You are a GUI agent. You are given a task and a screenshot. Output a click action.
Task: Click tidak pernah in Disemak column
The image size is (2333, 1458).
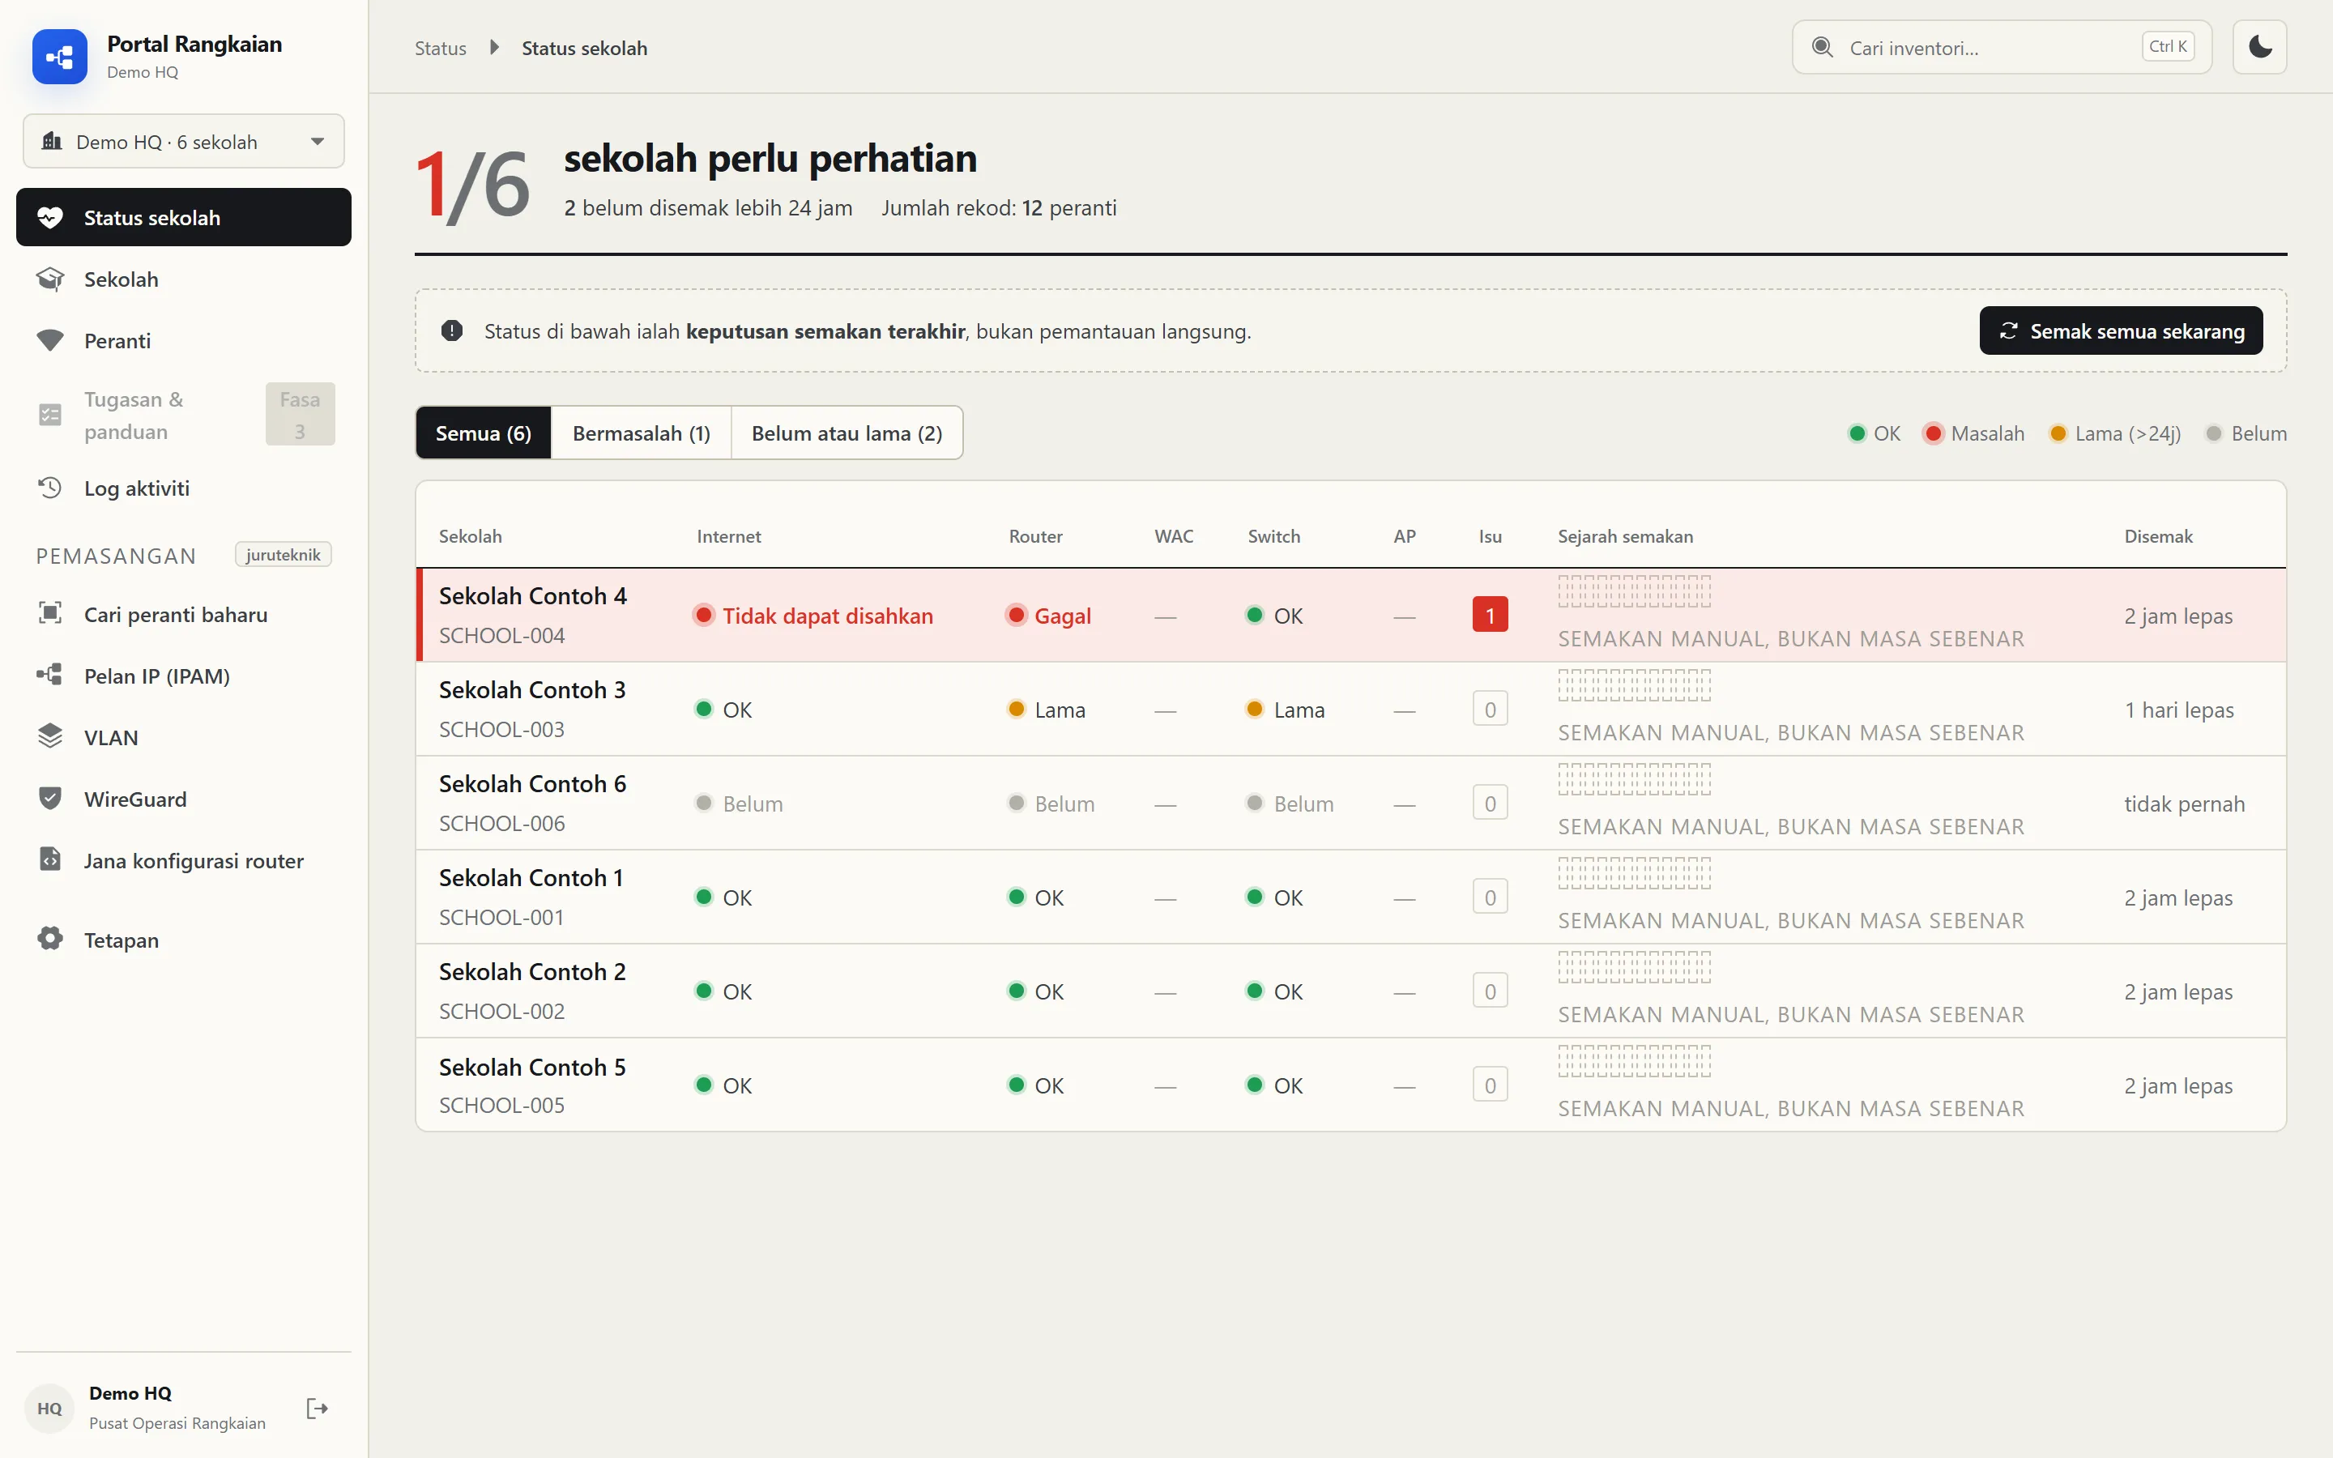click(x=2185, y=804)
